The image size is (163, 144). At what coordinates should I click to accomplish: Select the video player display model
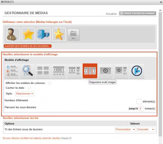point(105,71)
